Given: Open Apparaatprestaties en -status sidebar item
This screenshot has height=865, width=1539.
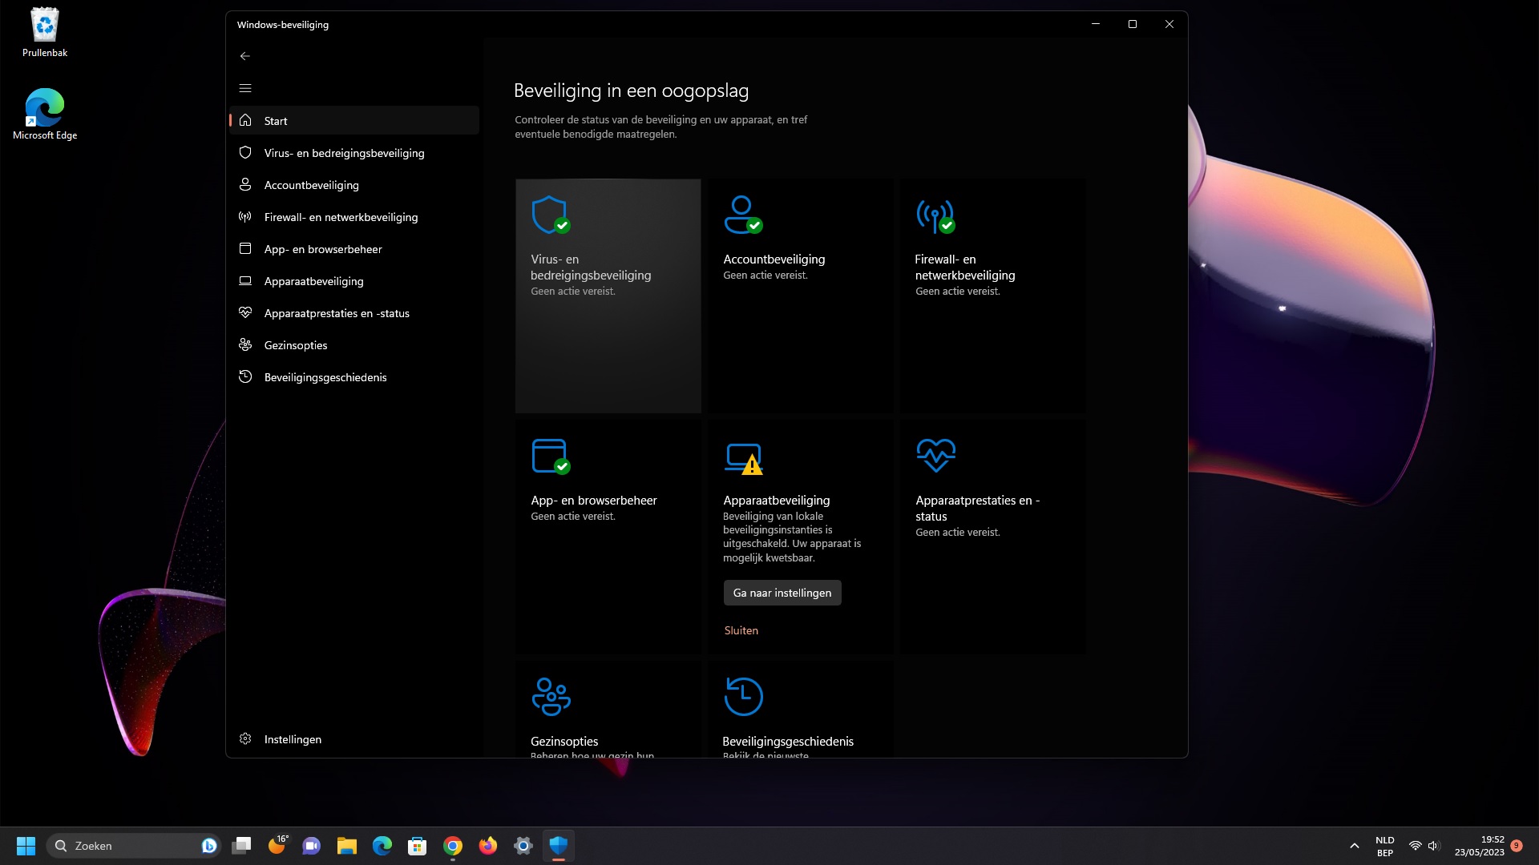Looking at the screenshot, I should [x=354, y=312].
